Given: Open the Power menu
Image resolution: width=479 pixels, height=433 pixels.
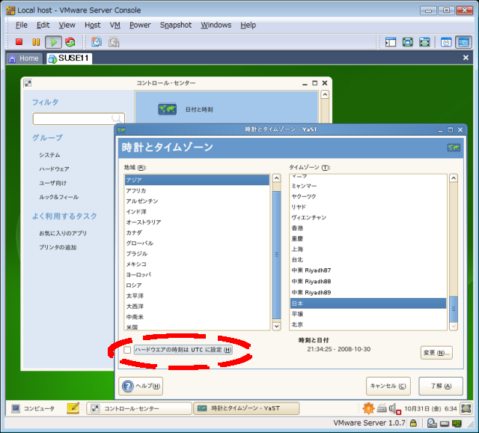Looking at the screenshot, I should 140,25.
